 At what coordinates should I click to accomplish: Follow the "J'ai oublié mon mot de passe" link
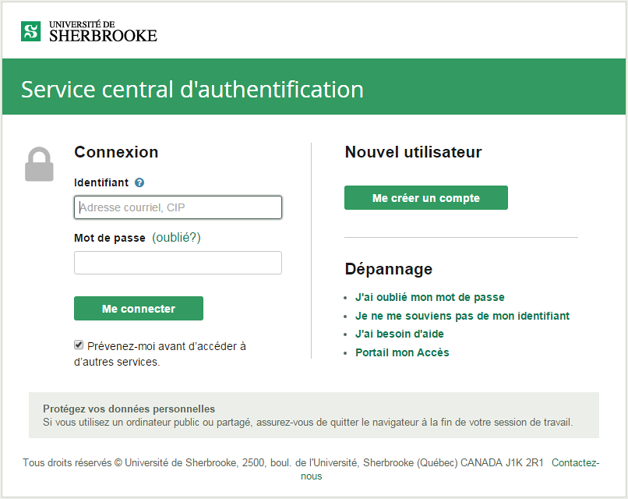point(429,297)
